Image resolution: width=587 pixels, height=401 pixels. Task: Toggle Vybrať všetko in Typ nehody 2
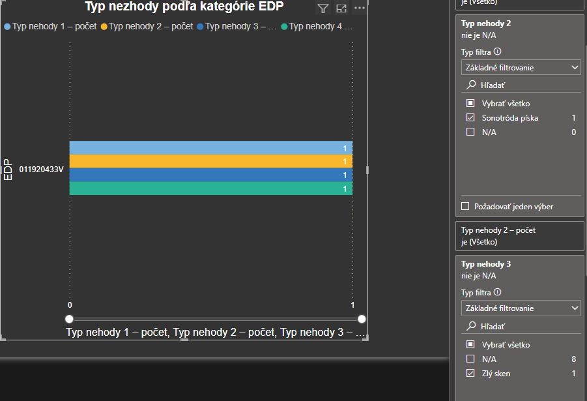pos(470,103)
